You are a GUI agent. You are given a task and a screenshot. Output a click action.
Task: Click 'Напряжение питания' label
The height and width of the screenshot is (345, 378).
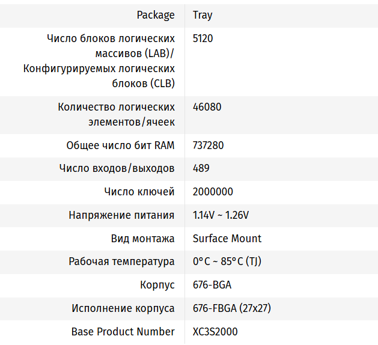click(x=122, y=215)
